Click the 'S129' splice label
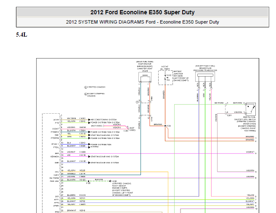276x213 pixels. (169, 126)
